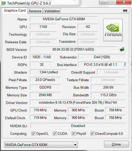Click the Driver Version field
Image resolution: width=132 pixels, height=151 pixels.
point(78,102)
